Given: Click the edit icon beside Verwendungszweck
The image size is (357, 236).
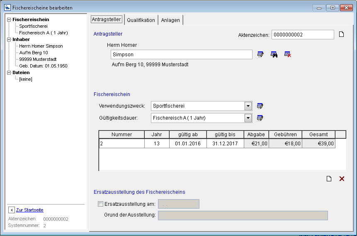Looking at the screenshot, I should 260,106.
